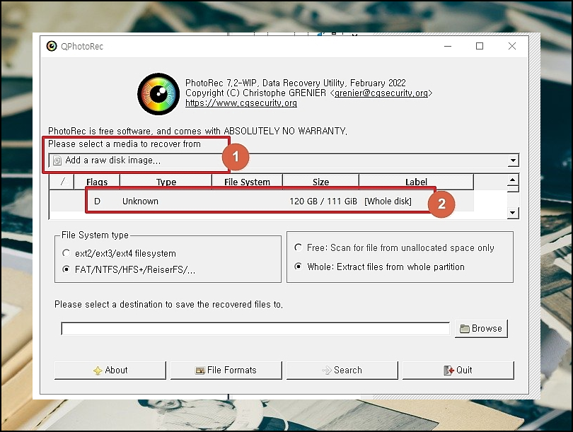The width and height of the screenshot is (573, 432).
Task: Select the Unknown whole disk partition row
Action: coord(261,201)
